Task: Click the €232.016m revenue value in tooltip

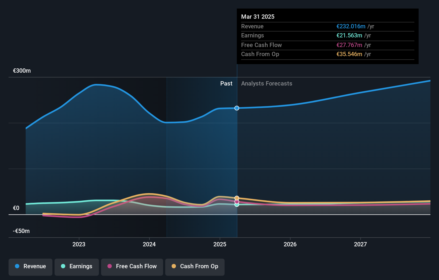Action: [x=351, y=26]
